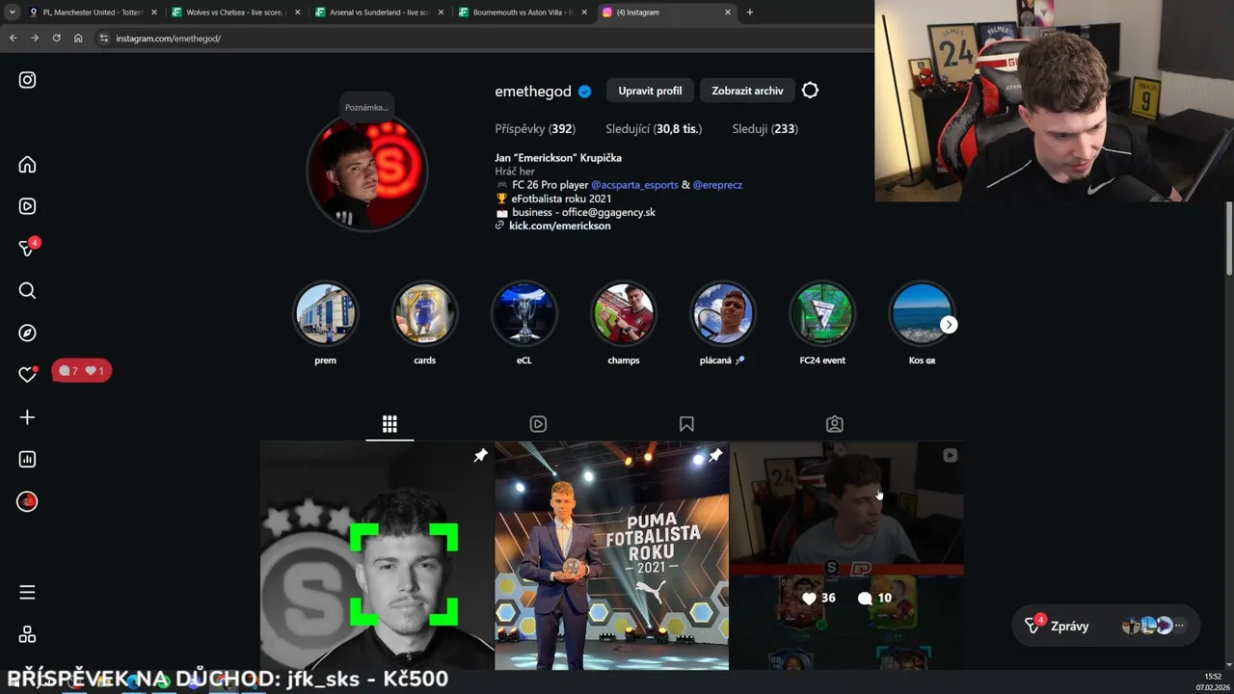
Task: Open Puma Fotbalista Roku 2021 post
Action: [x=612, y=556]
